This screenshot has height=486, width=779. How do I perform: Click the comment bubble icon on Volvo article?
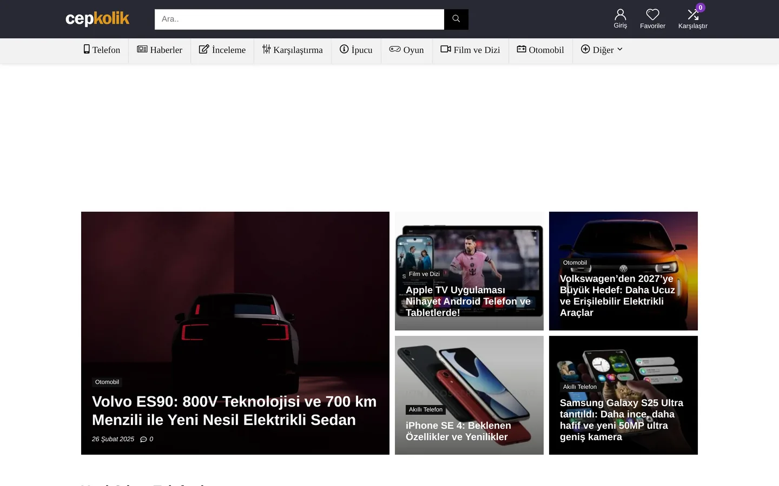(x=143, y=440)
